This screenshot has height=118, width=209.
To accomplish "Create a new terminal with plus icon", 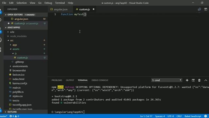I will tap(187, 80).
